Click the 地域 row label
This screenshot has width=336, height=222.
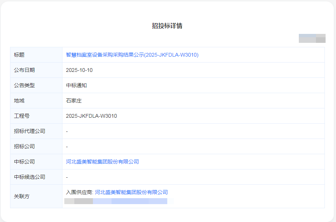pos(19,101)
